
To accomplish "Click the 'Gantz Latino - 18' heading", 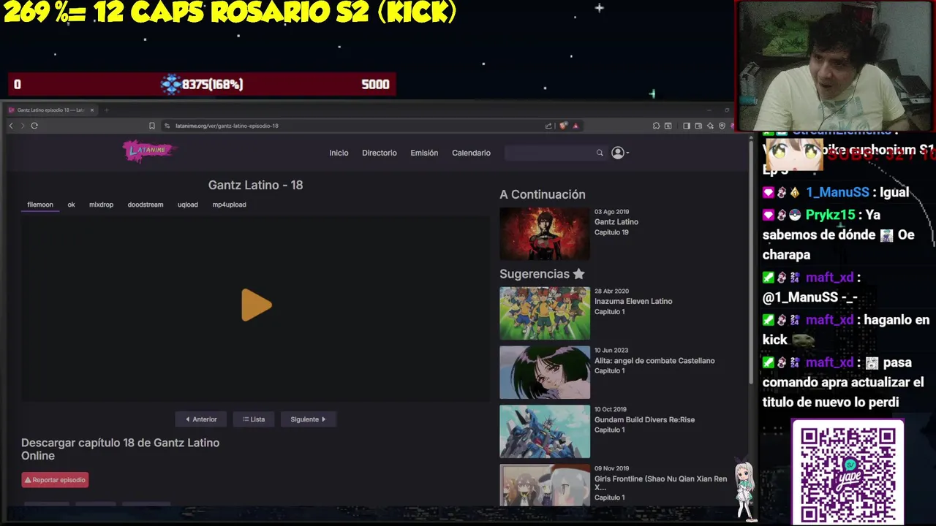I will [x=255, y=186].
